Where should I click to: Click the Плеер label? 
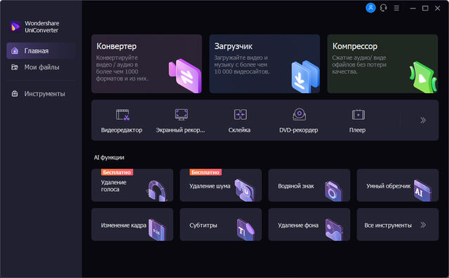(x=357, y=130)
